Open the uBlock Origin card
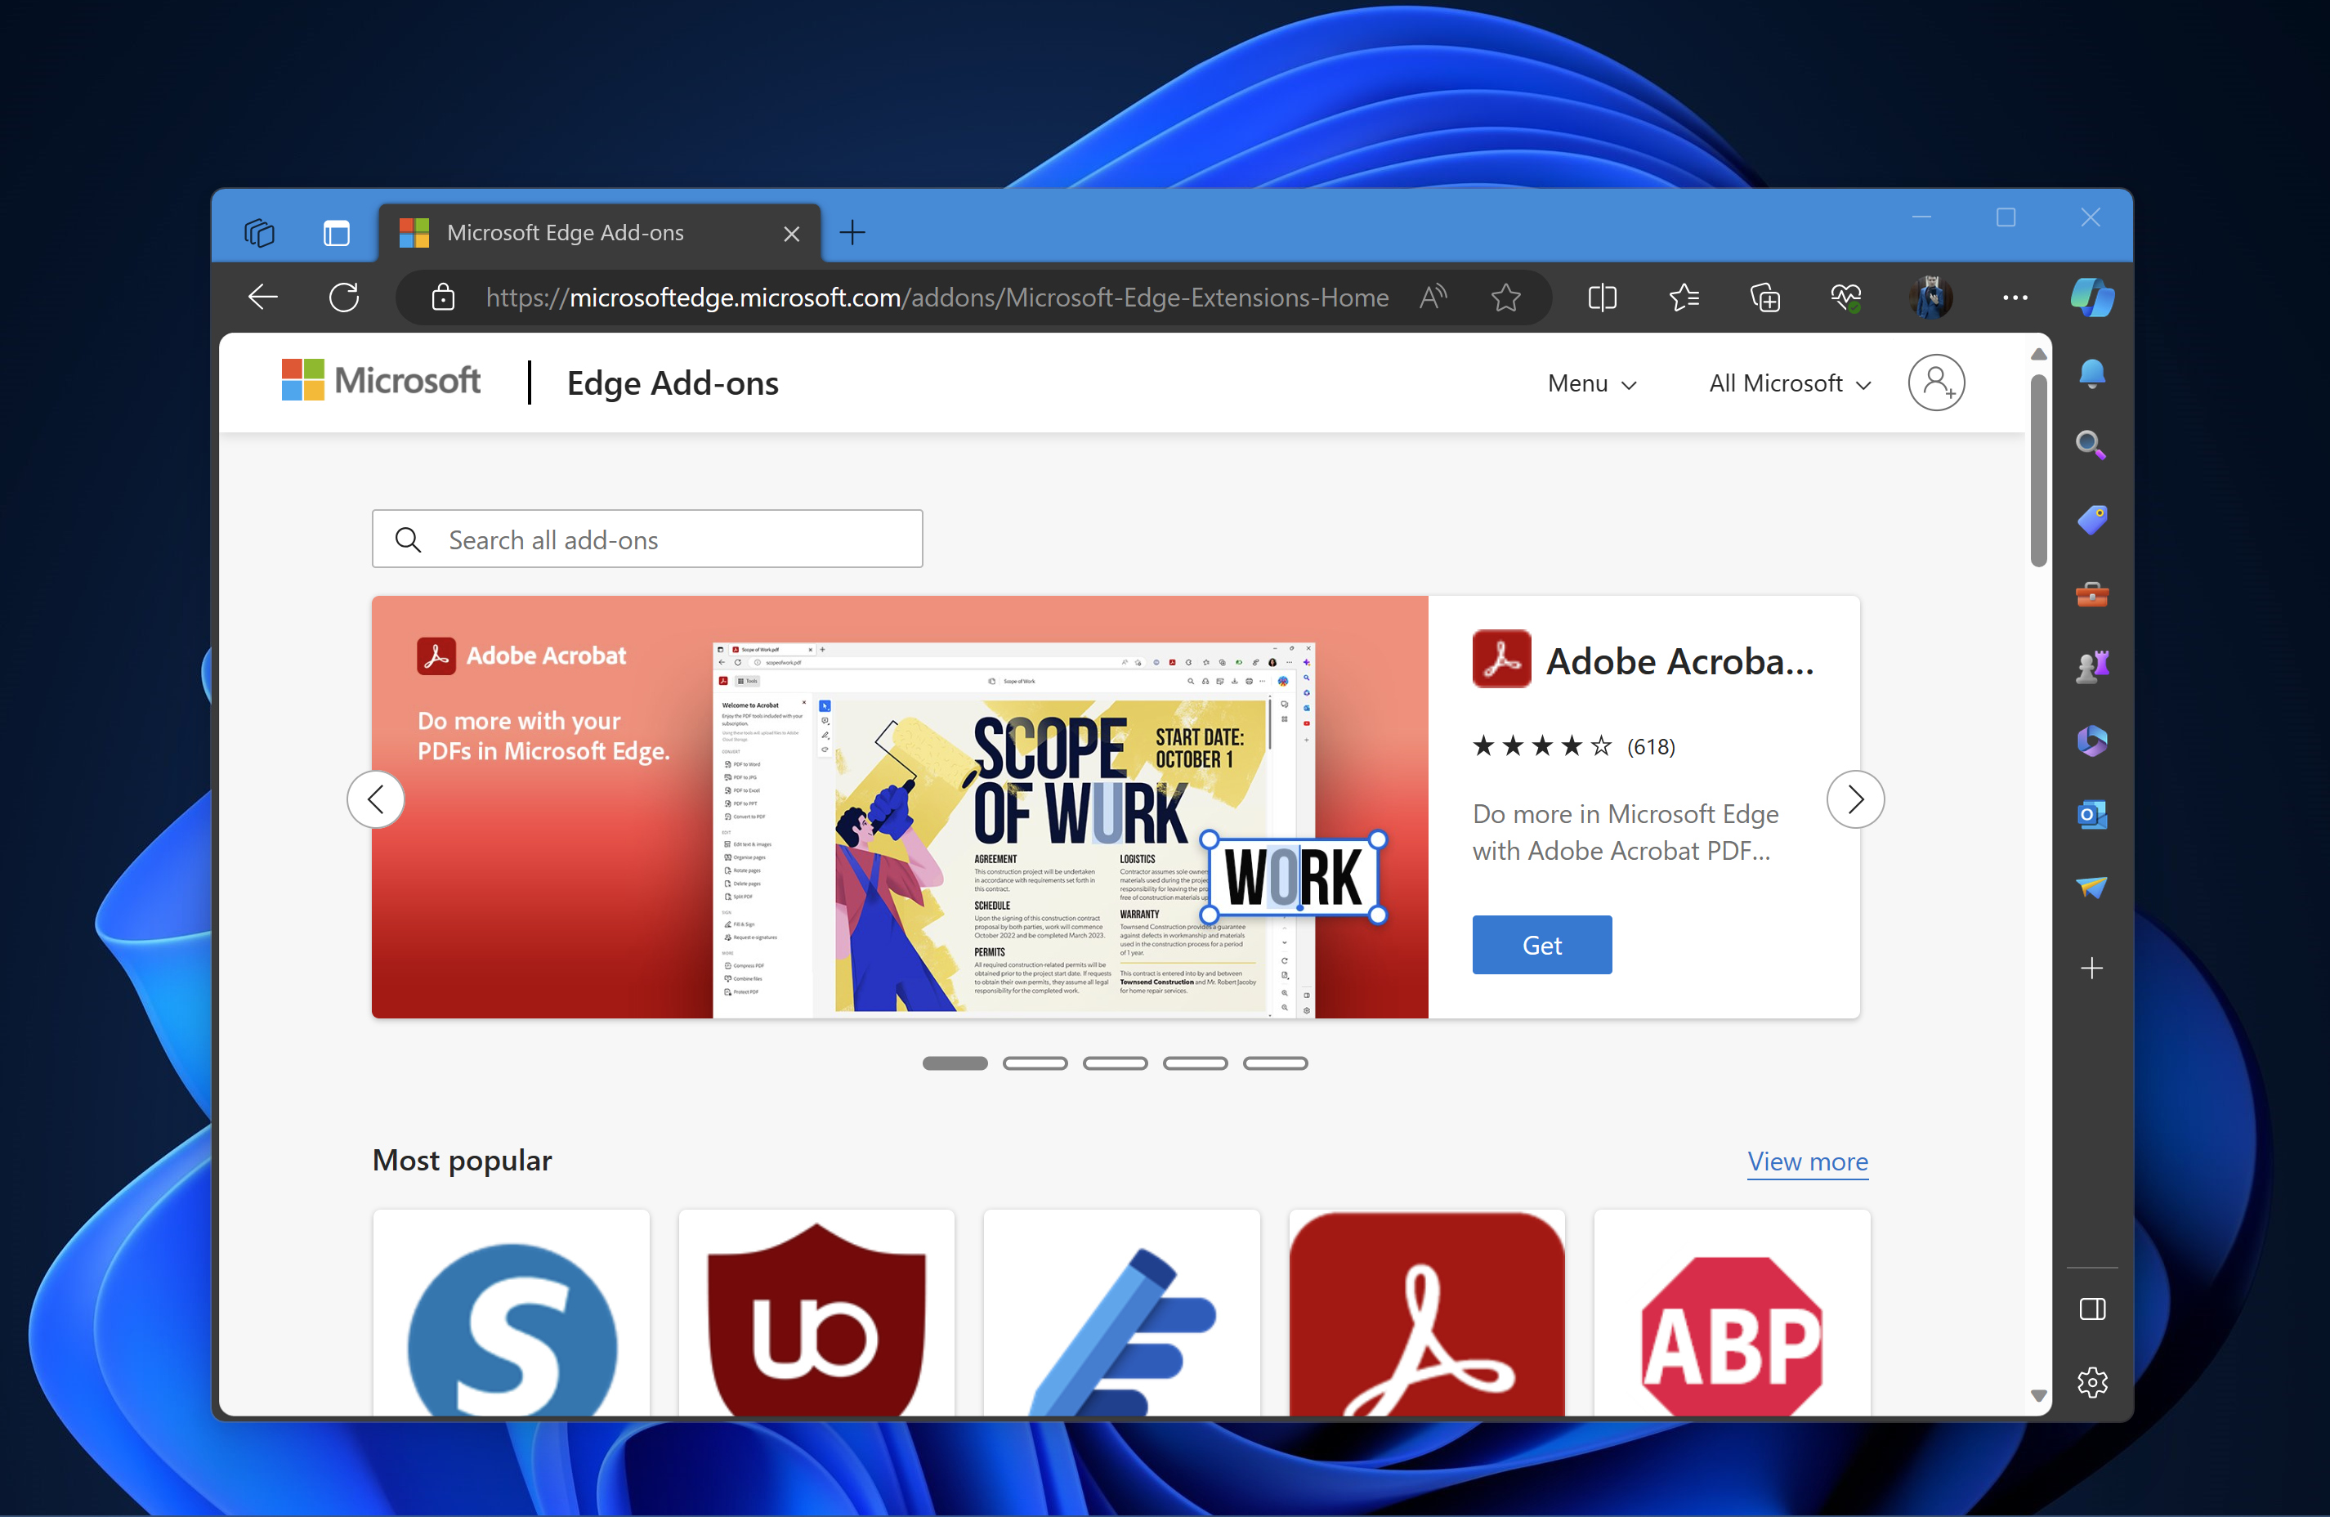The width and height of the screenshot is (2330, 1517). click(816, 1313)
